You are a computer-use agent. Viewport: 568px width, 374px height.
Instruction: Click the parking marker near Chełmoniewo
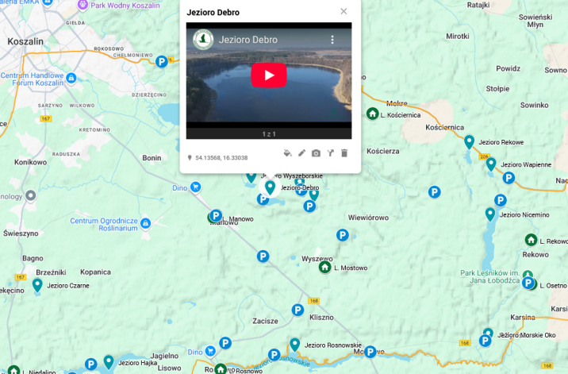[x=162, y=61]
